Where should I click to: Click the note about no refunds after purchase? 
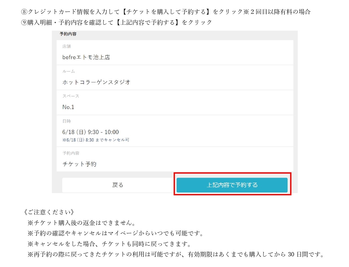(82, 223)
